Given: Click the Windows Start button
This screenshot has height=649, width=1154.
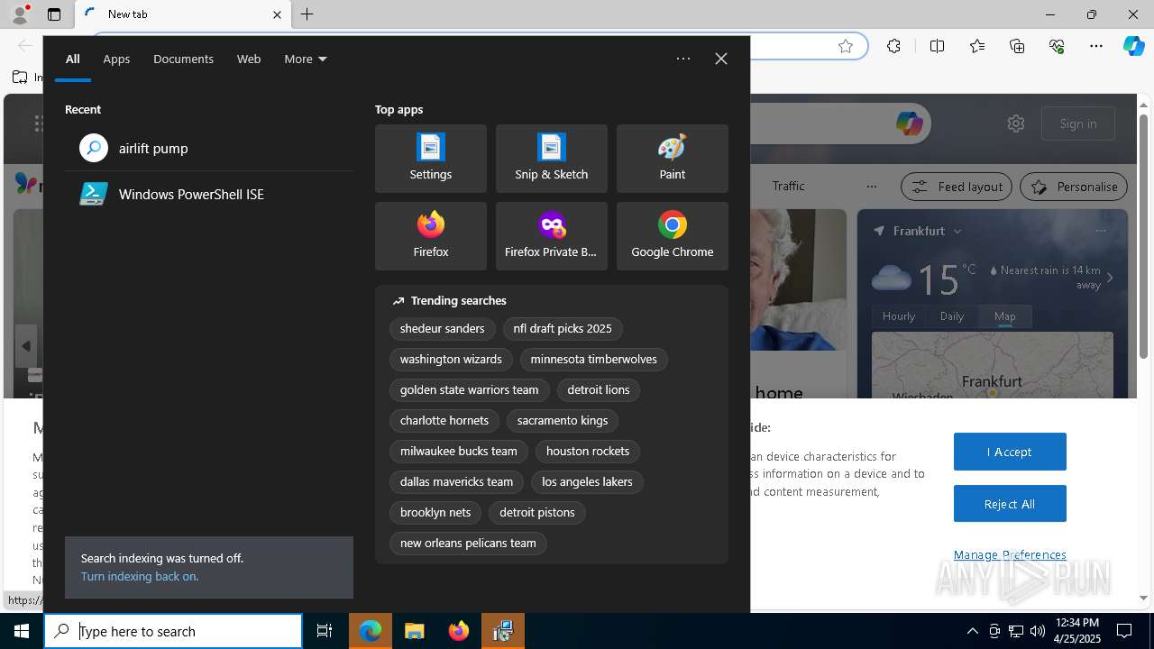Looking at the screenshot, I should click(x=22, y=631).
